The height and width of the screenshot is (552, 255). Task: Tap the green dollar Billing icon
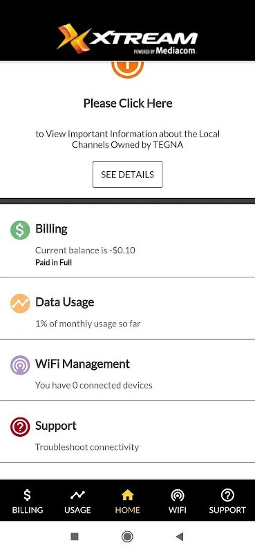(20, 230)
